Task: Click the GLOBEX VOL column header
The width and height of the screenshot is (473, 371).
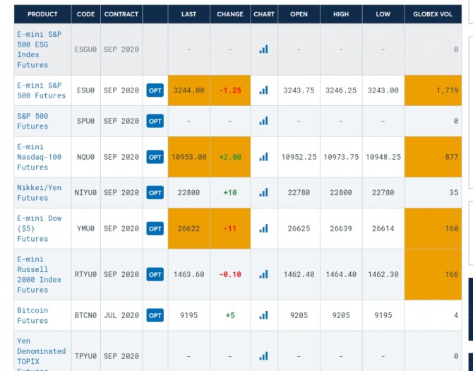Action: tap(433, 14)
